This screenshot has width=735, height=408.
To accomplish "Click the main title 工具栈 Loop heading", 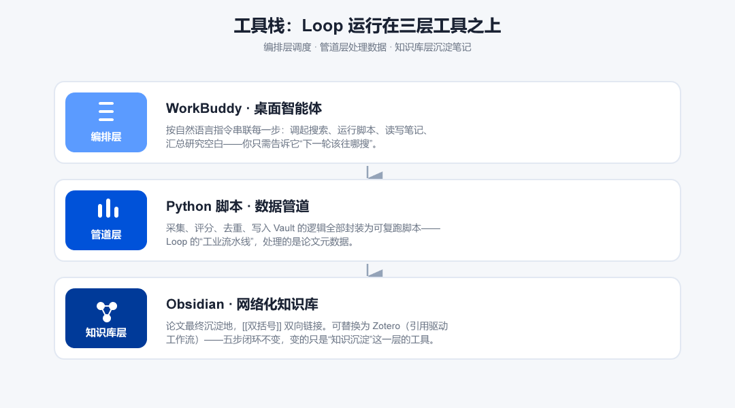I will 367,26.
